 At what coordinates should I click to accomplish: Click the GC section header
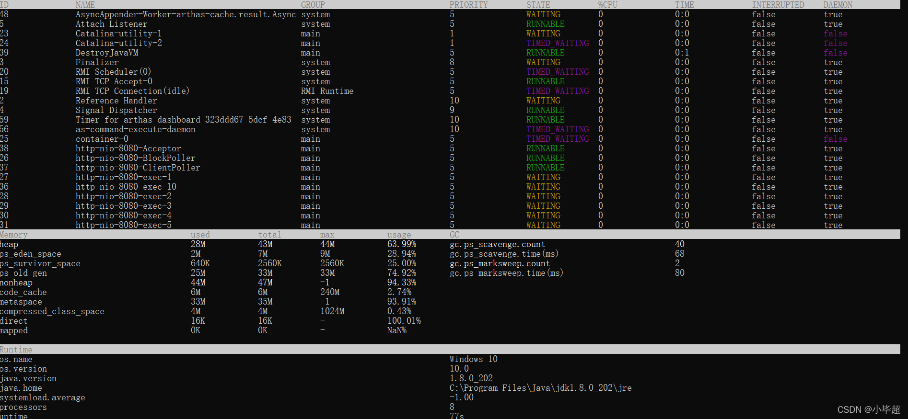coord(454,235)
